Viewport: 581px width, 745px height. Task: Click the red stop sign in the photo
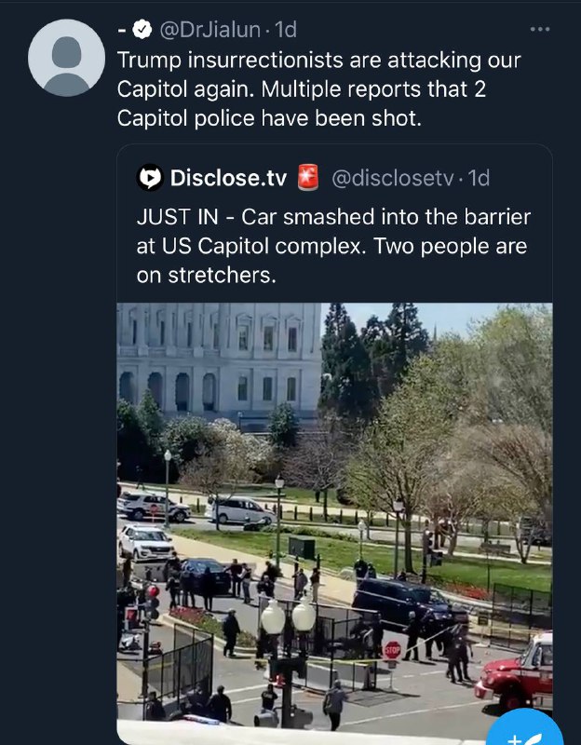[x=393, y=650]
